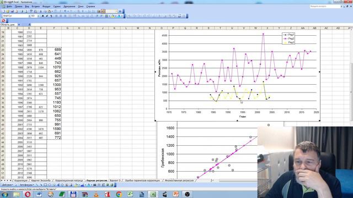
Task: Open the Font color dropdown arrow
Action: pyautogui.click(x=122, y=16)
